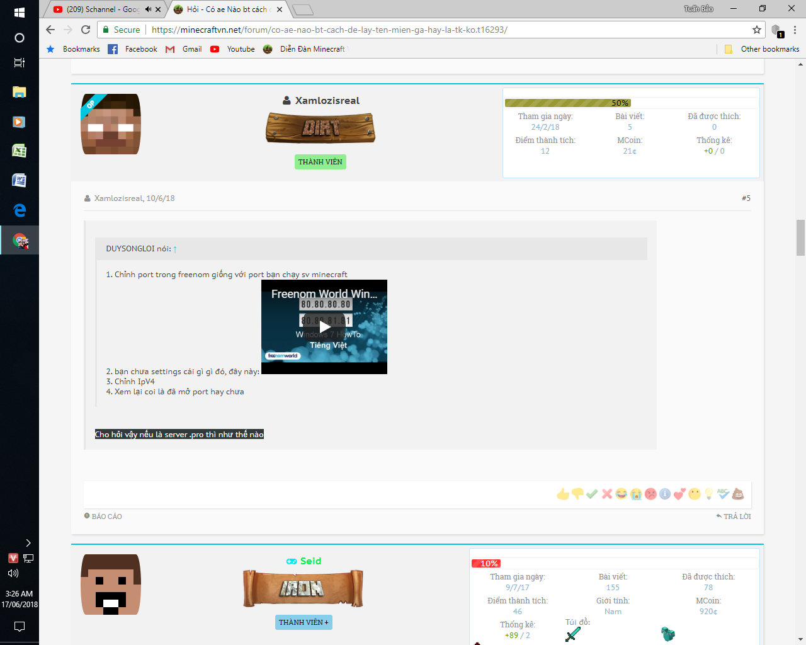Screen dimensions: 806x645
Task: Open the Windows Start menu
Action: point(20,12)
